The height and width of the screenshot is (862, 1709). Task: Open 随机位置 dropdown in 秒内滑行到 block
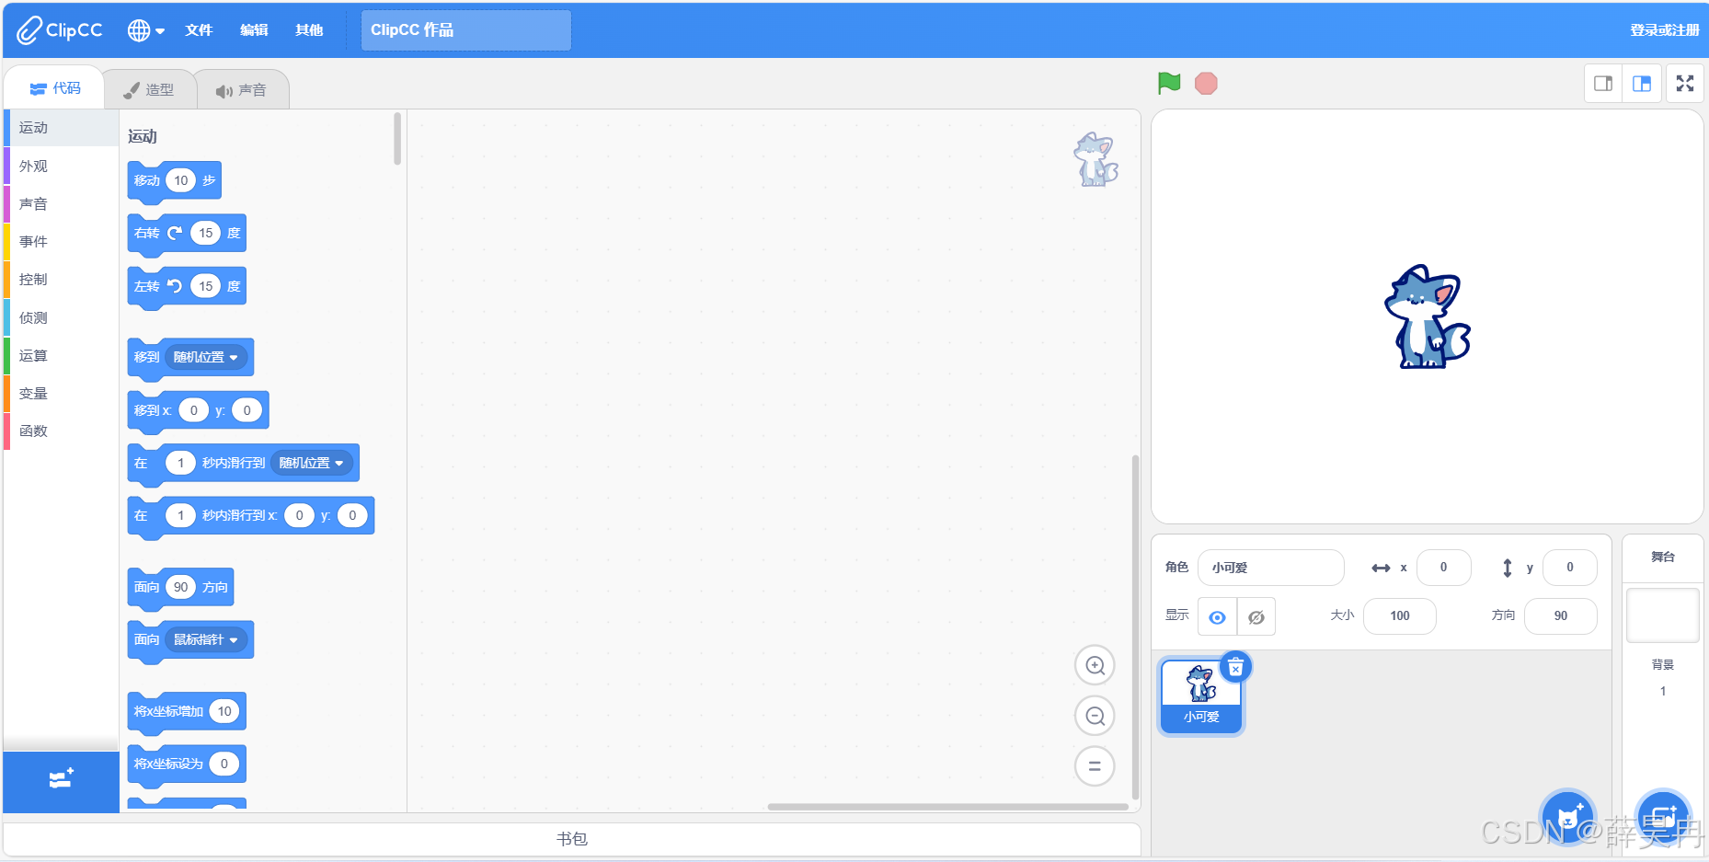pyautogui.click(x=312, y=464)
